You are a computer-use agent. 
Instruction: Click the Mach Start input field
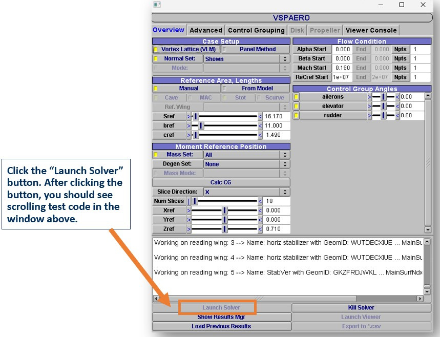(x=342, y=68)
